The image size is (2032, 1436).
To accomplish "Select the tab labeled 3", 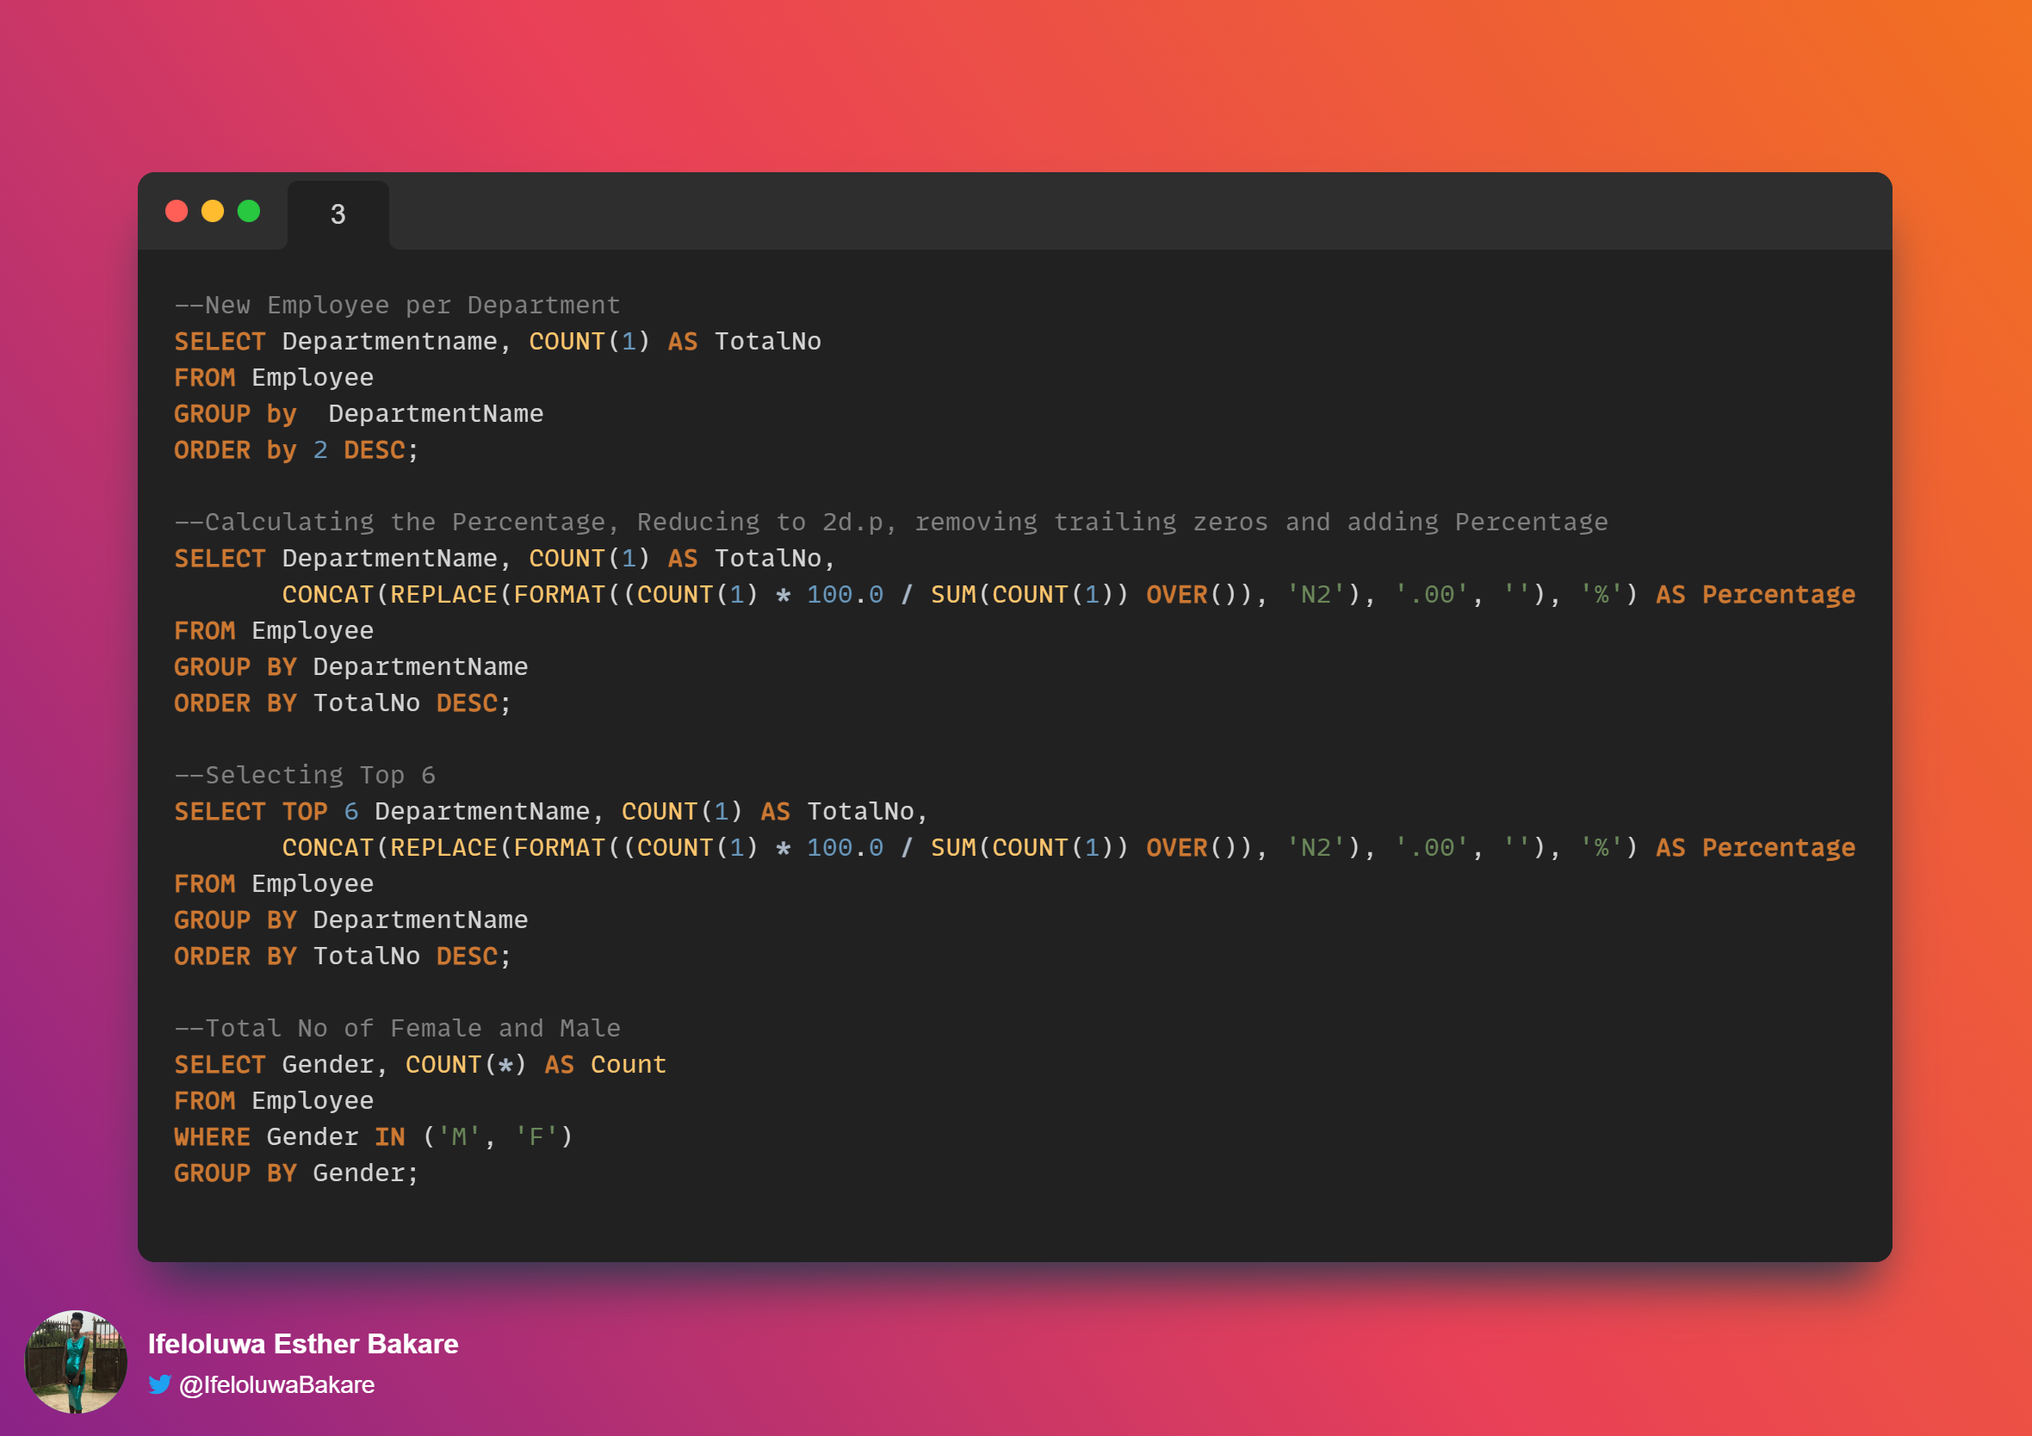I will [338, 214].
